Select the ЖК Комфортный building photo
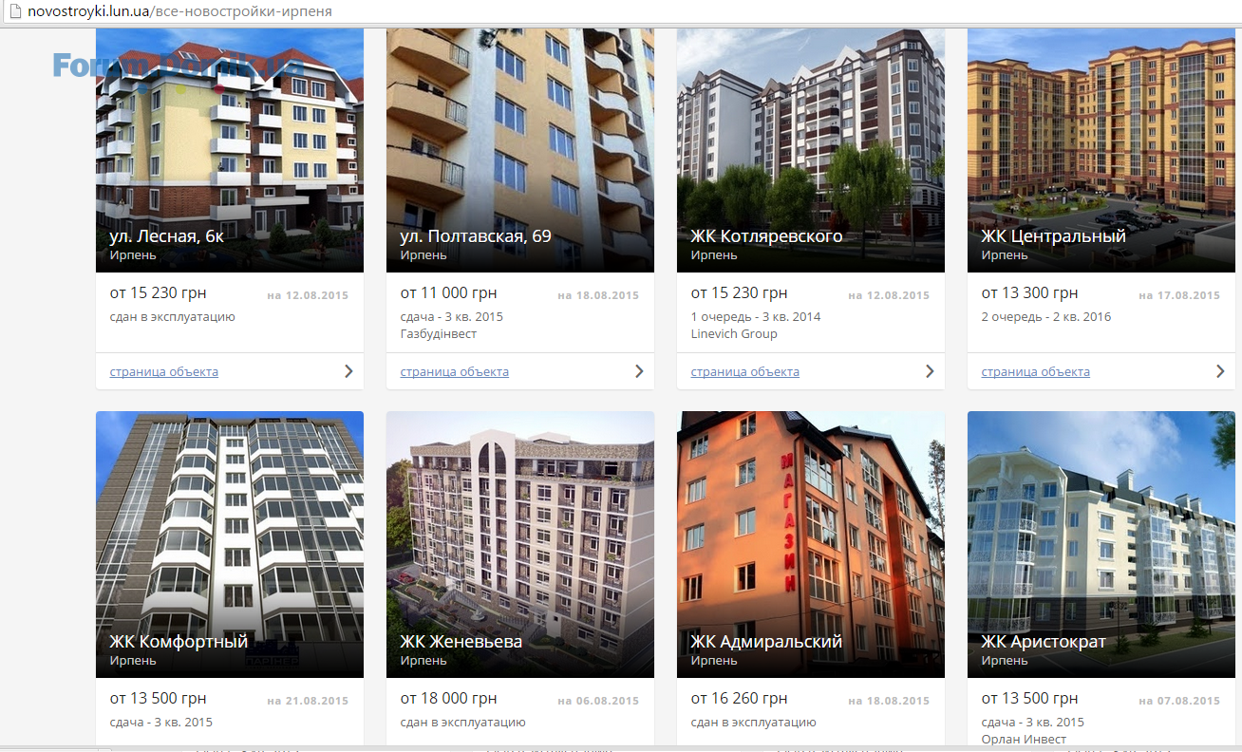1242x752 pixels. click(230, 544)
